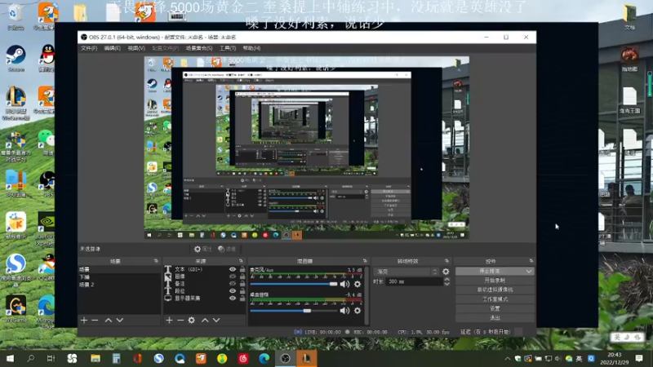The height and width of the screenshot is (367, 653).
Task: Open Windows Start menu
Action: tap(10, 358)
